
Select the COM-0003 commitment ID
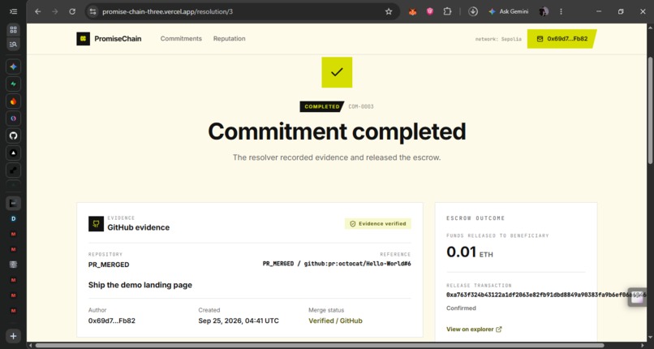(x=361, y=107)
